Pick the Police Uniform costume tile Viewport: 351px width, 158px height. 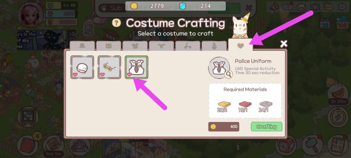pyautogui.click(x=136, y=67)
